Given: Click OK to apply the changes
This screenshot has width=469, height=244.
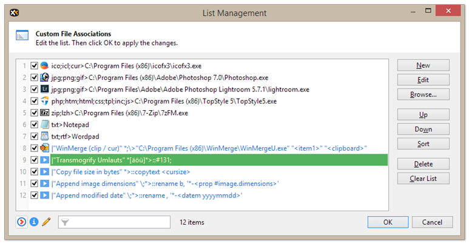Looking at the screenshot, I should pyautogui.click(x=388, y=222).
